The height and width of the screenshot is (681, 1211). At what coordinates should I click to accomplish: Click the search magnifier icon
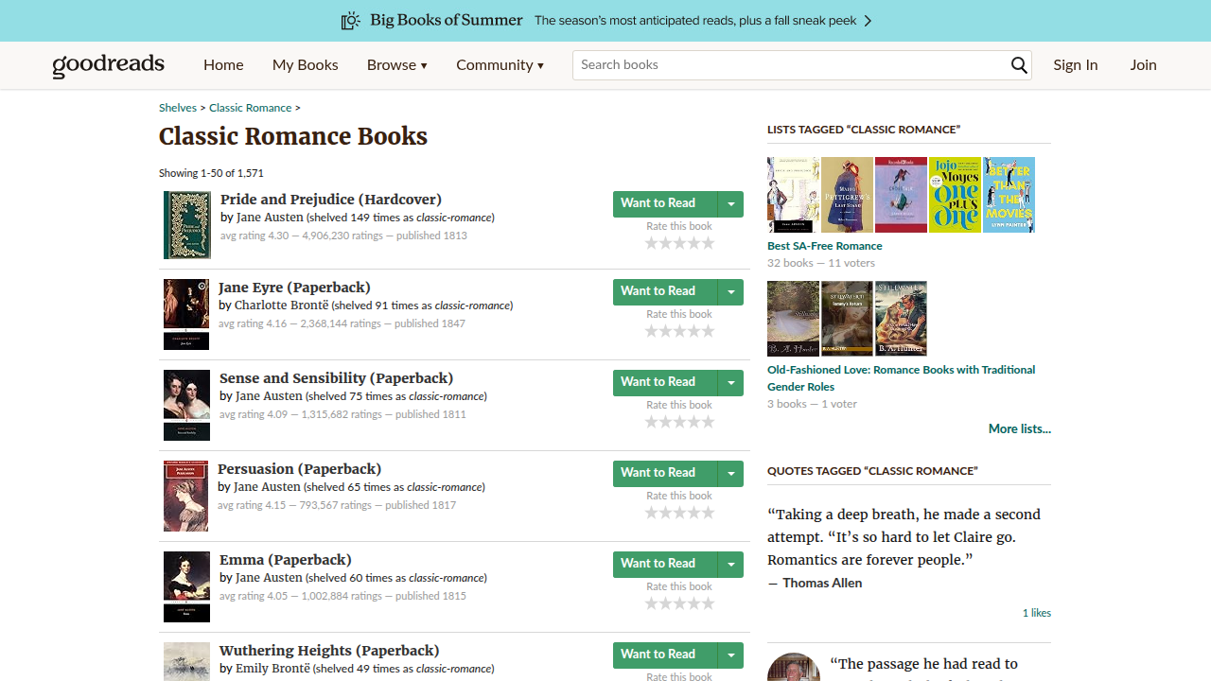point(1018,65)
